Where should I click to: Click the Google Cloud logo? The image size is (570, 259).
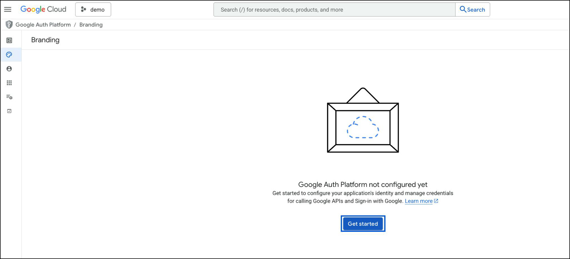[x=43, y=9]
